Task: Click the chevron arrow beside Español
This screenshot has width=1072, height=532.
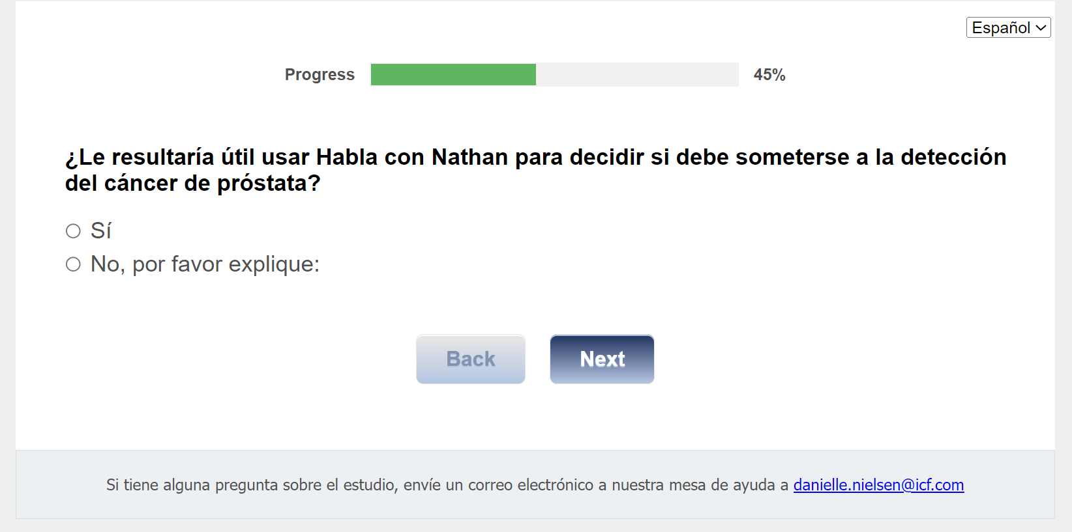Action: (x=1041, y=27)
